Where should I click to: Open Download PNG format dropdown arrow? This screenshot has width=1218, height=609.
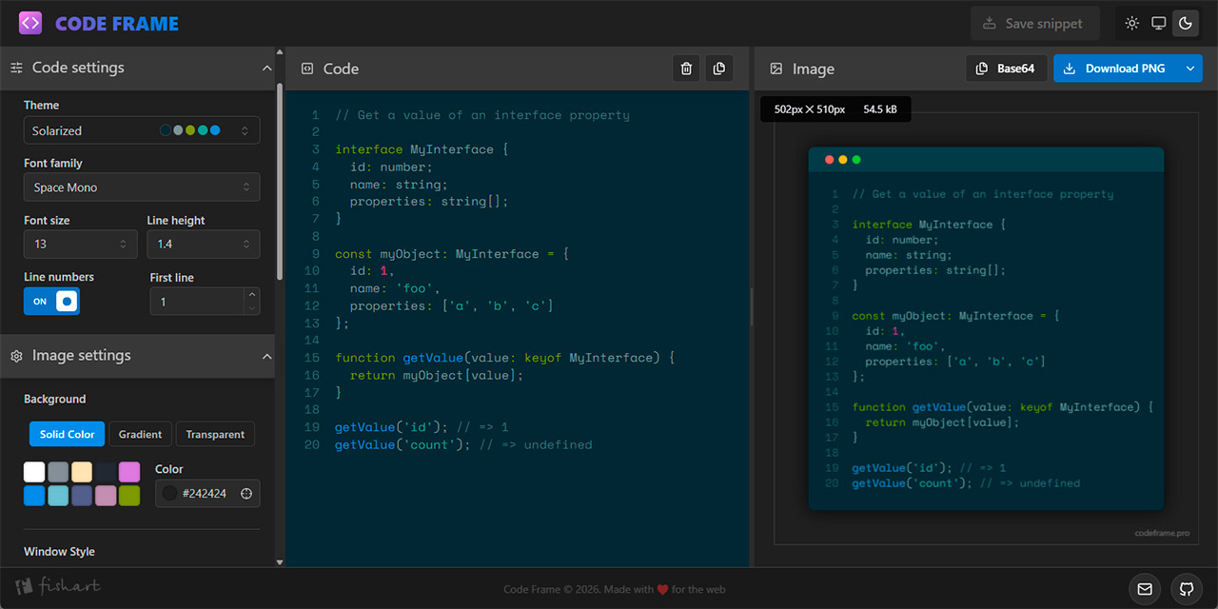(x=1189, y=69)
